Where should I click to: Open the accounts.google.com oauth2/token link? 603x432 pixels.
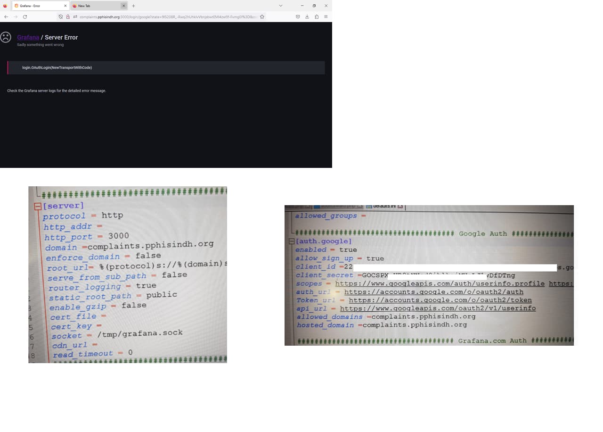click(x=440, y=300)
